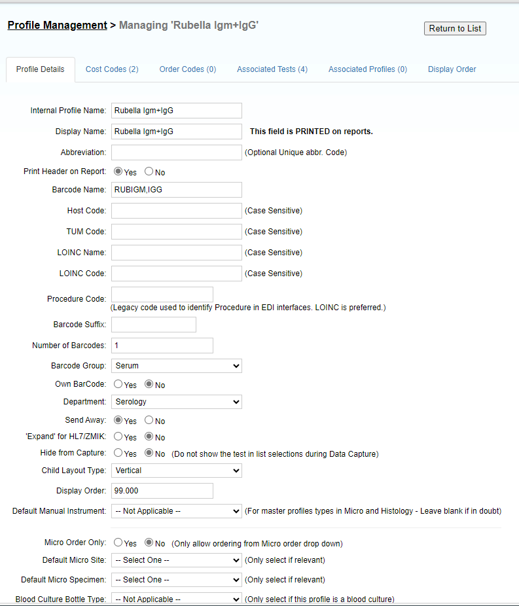Choose Yes for Own BarCode
Viewport: 519px width, 606px height.
click(118, 383)
